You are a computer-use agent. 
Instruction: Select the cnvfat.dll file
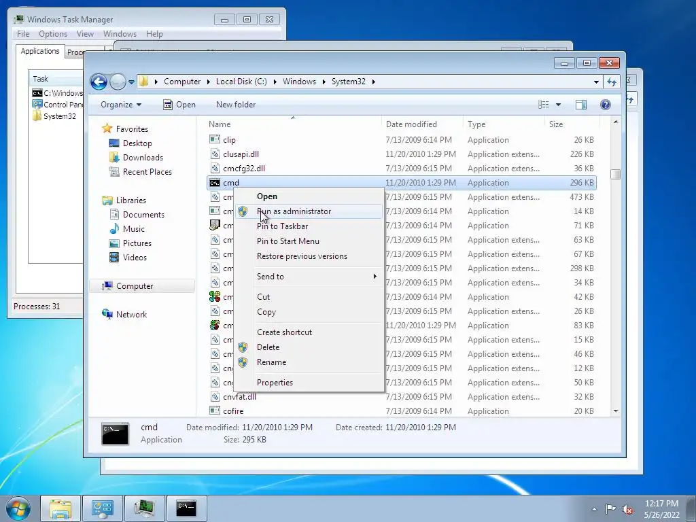click(x=401, y=397)
